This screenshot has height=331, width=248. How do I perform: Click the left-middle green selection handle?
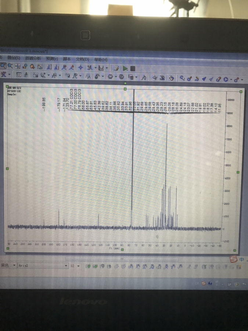[x=7, y=169]
